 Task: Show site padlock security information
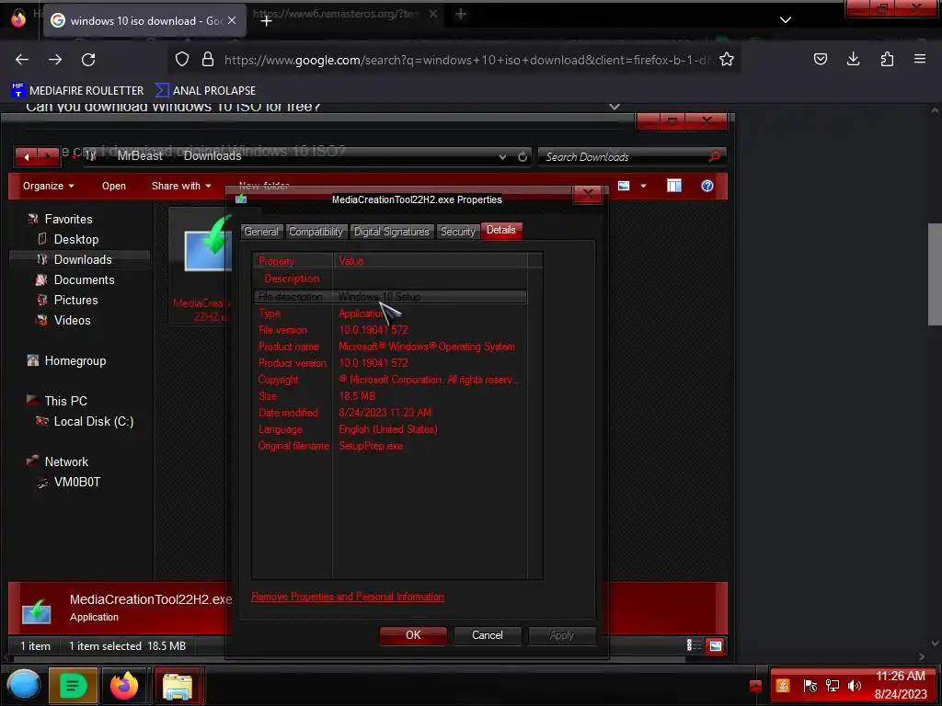[x=208, y=59]
